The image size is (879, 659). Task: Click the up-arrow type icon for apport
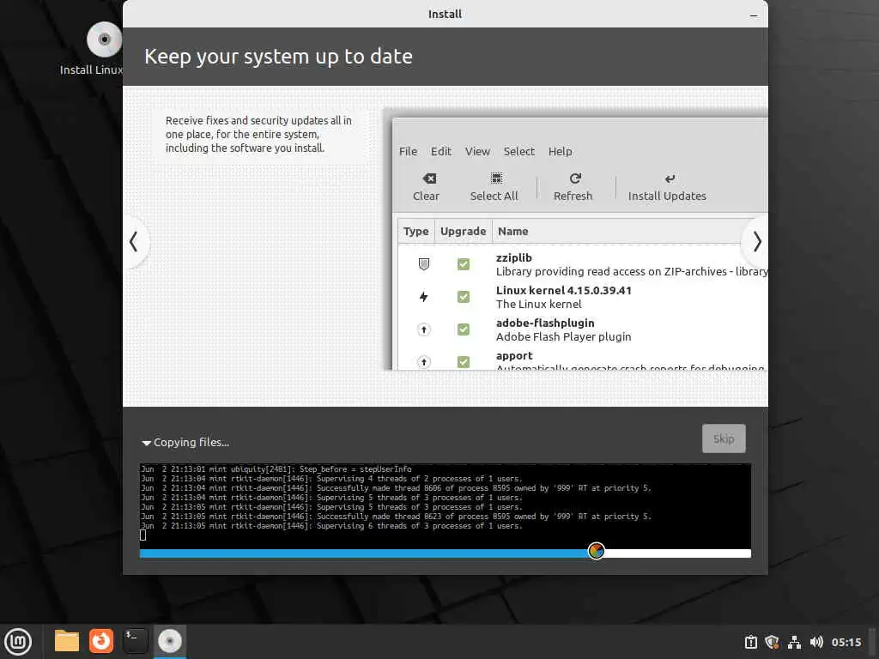pos(424,362)
